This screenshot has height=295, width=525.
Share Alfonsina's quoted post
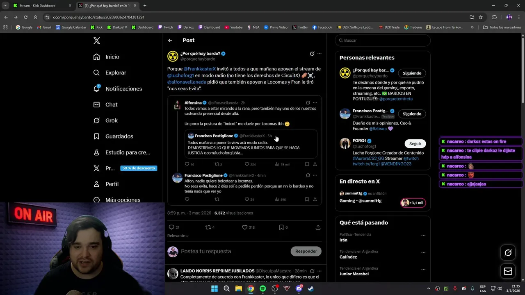(x=315, y=164)
